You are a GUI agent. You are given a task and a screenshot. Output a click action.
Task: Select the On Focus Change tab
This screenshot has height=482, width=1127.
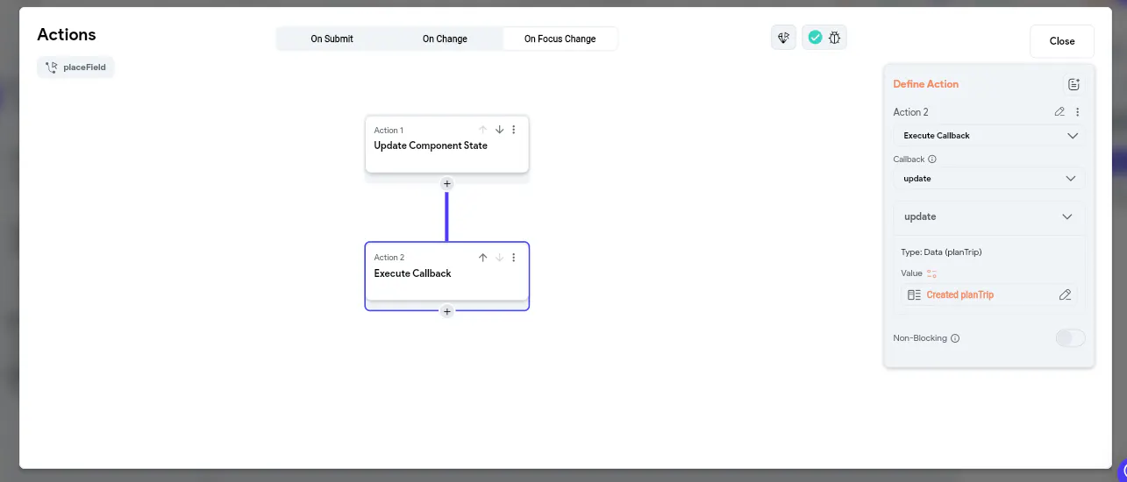pos(560,39)
